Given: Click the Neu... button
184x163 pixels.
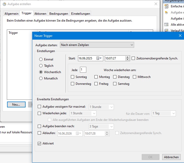Looking at the screenshot, I should tap(16, 105).
